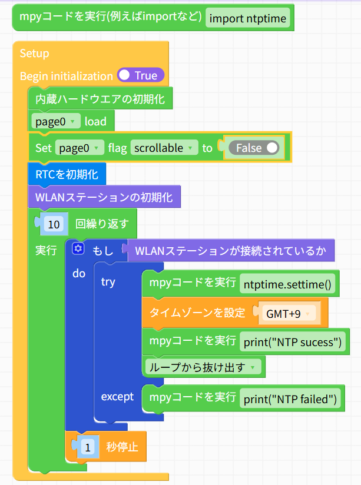The height and width of the screenshot is (485, 361).
Task: Open the ループから抜け出す dropdown
Action: [x=203, y=367]
